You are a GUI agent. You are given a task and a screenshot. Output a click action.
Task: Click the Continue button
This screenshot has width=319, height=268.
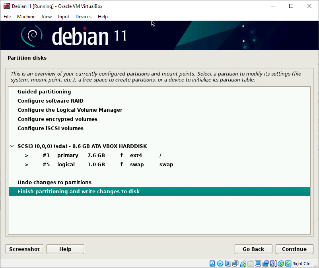(294, 249)
